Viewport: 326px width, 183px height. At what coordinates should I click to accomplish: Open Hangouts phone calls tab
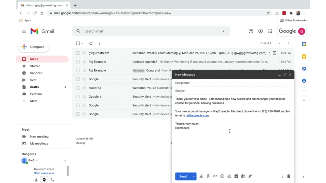coord(52,180)
